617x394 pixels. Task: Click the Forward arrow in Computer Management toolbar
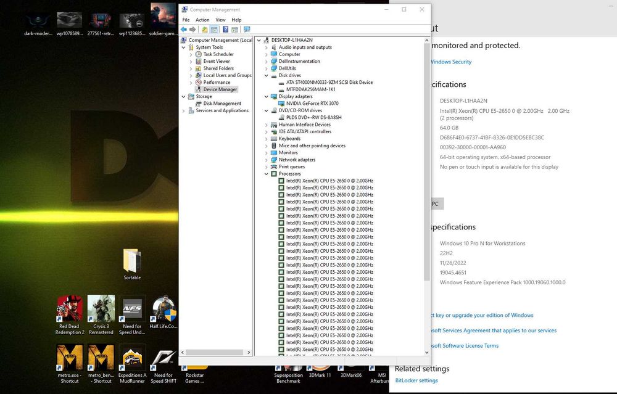point(193,30)
